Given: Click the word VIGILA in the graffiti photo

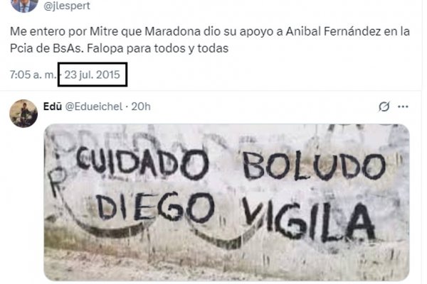Looking at the screenshot, I should pyautogui.click(x=309, y=221).
